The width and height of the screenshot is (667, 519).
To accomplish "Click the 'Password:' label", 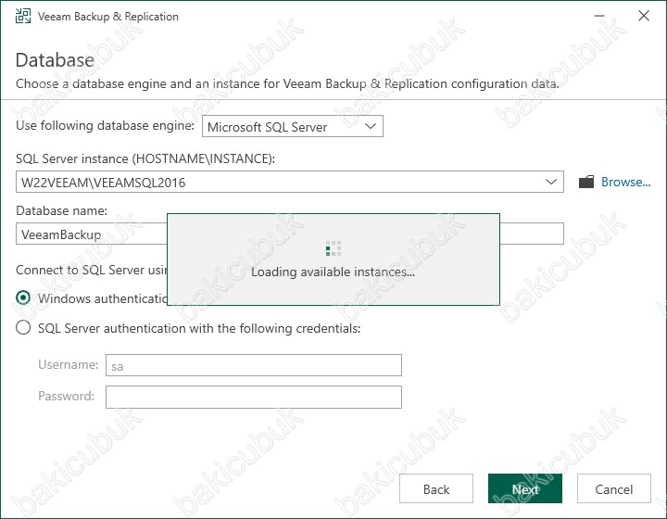I will pos(67,396).
